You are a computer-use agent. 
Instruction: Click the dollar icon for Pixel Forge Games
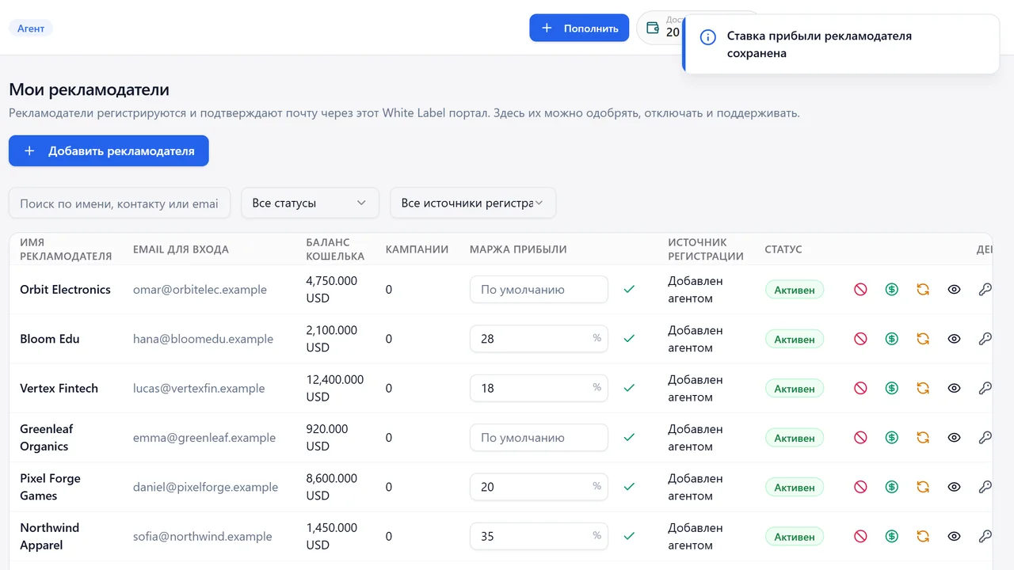coord(892,487)
